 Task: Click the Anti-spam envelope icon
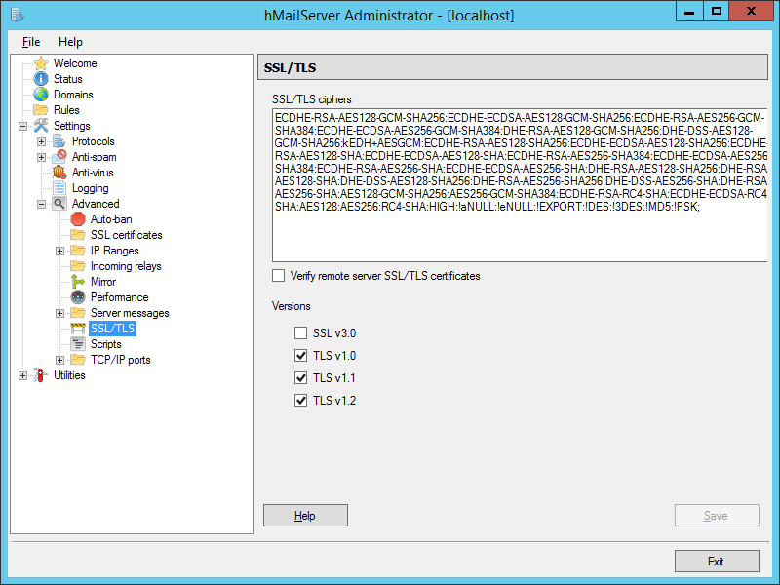[59, 157]
